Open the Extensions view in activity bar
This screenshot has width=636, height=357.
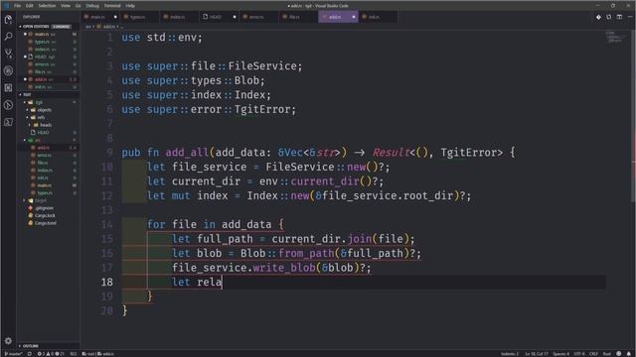(8, 88)
